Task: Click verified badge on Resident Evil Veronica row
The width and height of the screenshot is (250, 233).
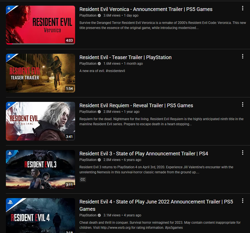Action: [x=99, y=15]
